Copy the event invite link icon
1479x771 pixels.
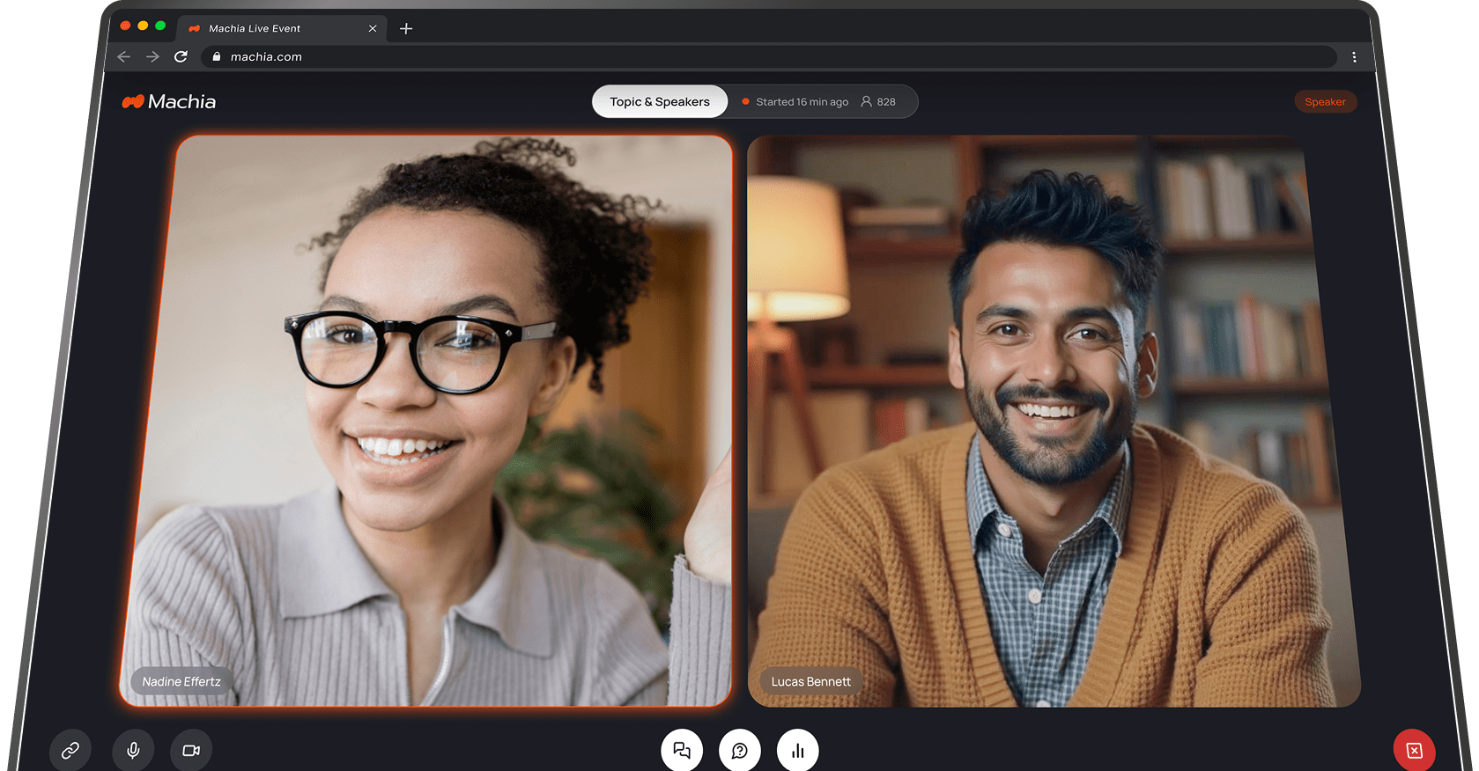coord(70,750)
